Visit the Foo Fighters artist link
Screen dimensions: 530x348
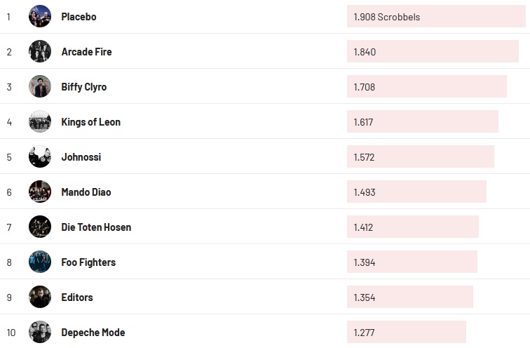pos(88,262)
